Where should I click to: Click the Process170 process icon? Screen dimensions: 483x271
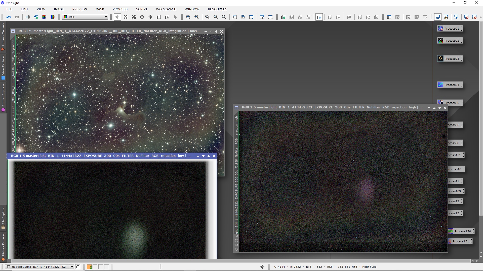point(461,231)
